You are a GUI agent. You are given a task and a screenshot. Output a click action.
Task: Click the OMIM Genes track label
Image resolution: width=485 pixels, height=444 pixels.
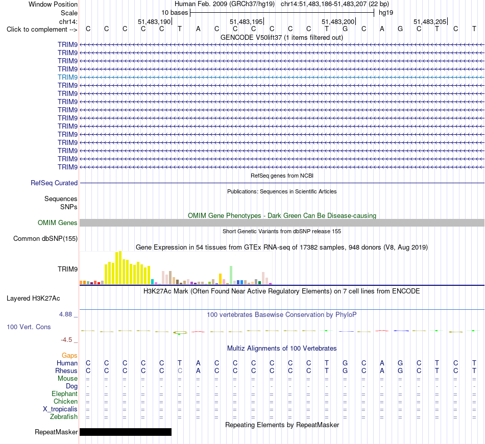click(58, 223)
